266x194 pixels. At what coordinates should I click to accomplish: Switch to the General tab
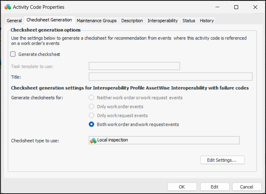pos(14,21)
